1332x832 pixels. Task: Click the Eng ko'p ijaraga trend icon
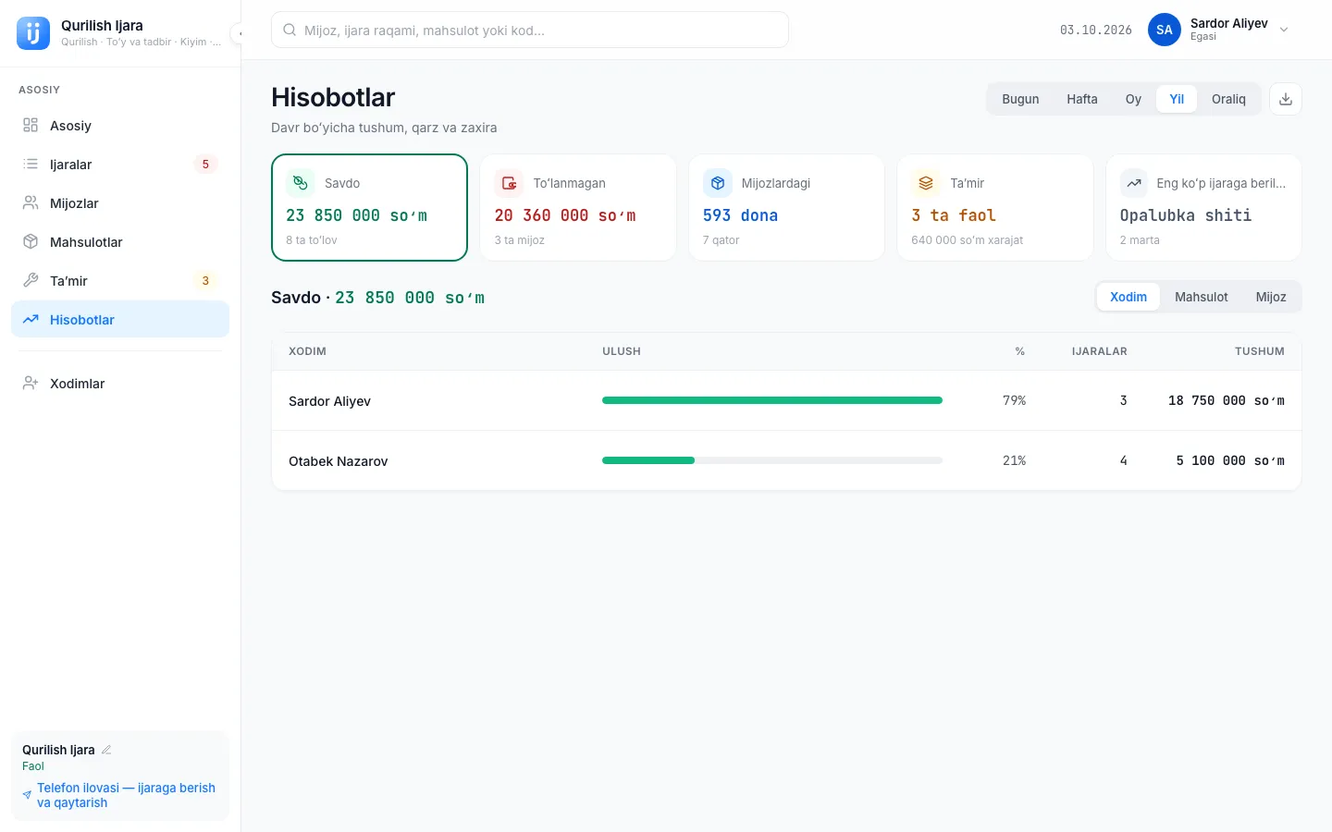pos(1134,183)
